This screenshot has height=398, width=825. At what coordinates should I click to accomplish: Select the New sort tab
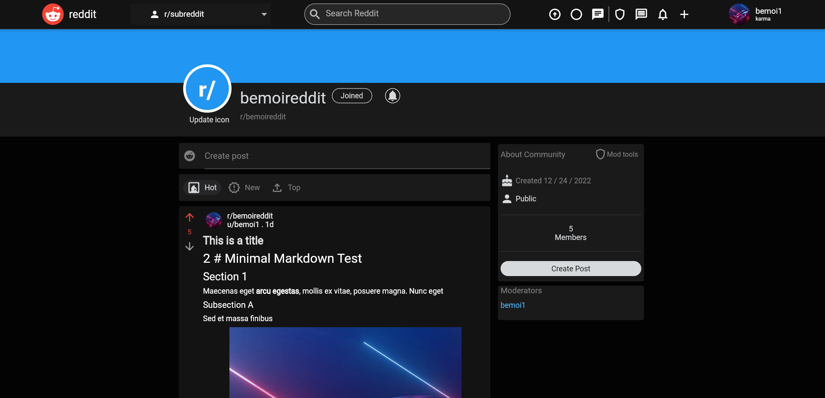[244, 188]
